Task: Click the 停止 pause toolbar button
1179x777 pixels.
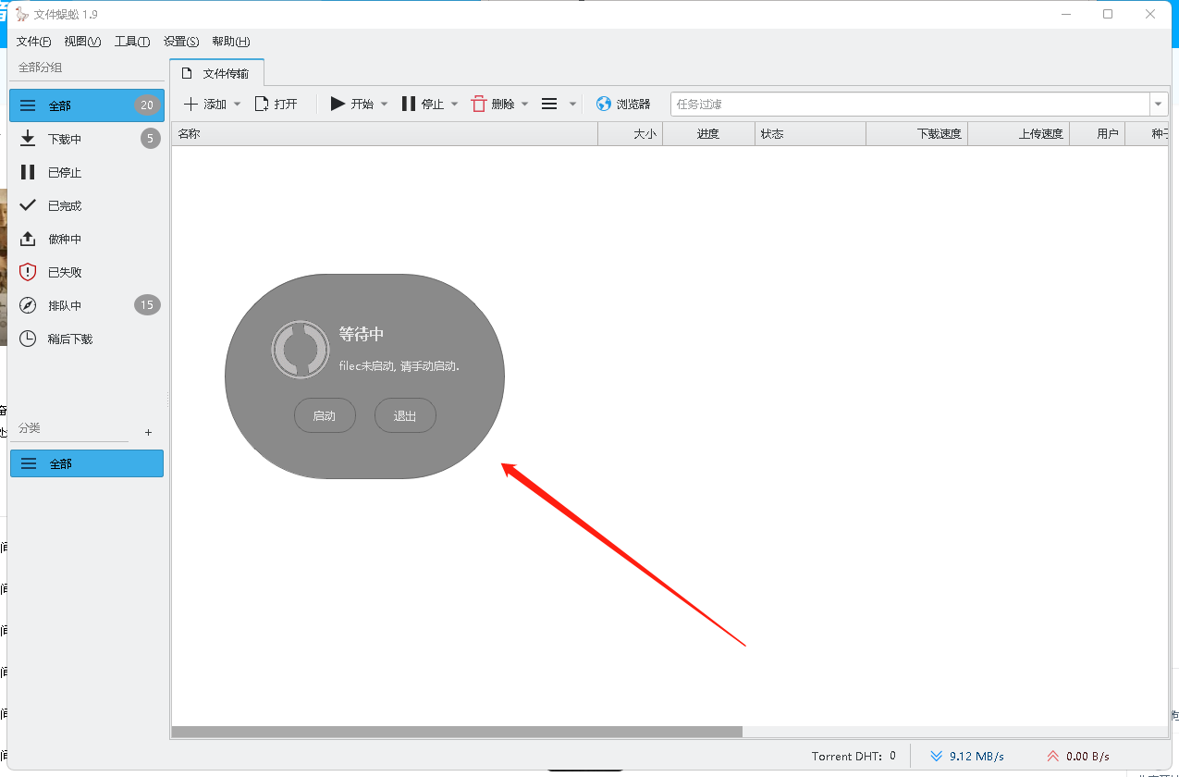Action: pos(423,105)
